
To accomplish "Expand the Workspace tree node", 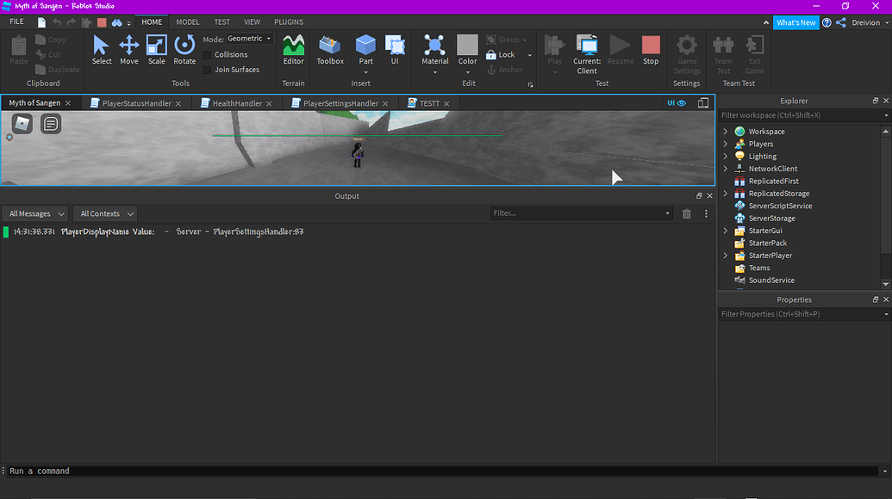I will pos(726,132).
